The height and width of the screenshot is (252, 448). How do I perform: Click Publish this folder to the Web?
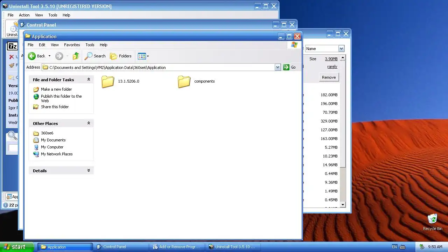tap(61, 98)
